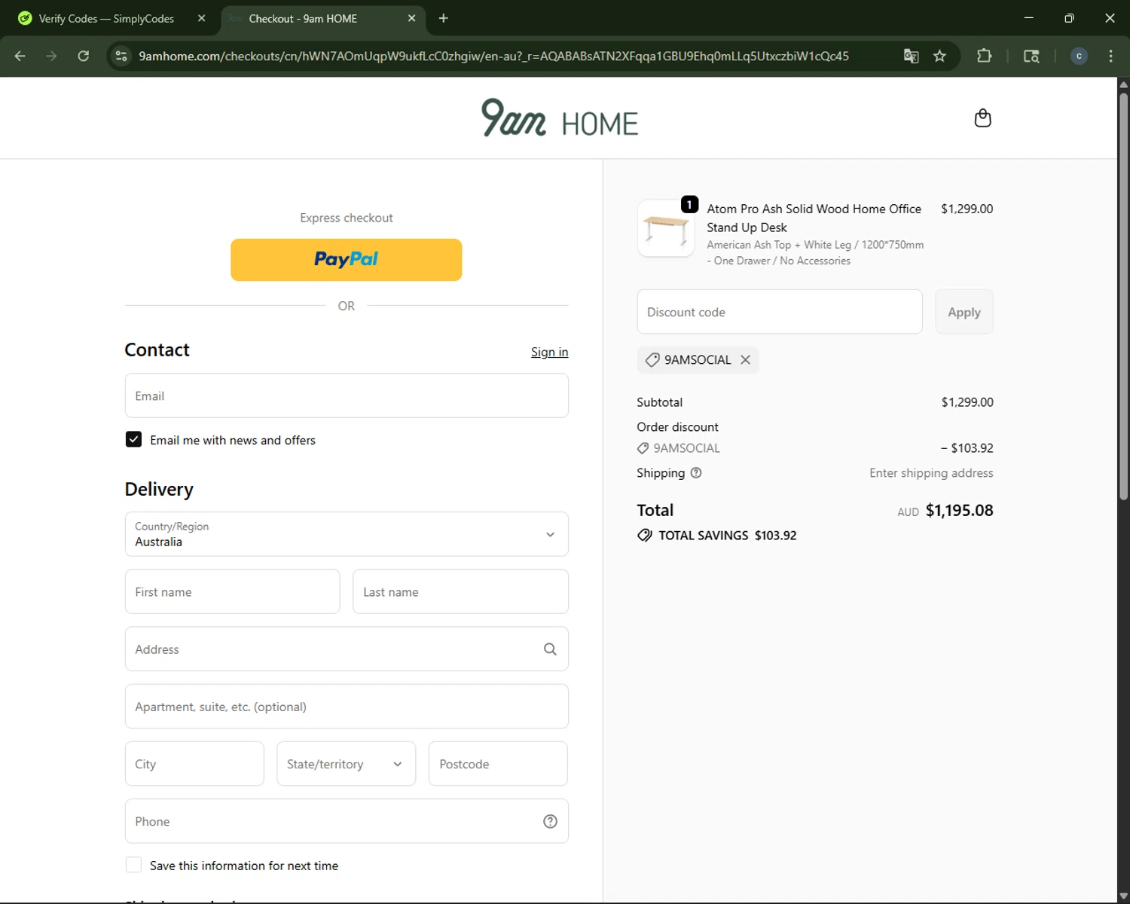Image resolution: width=1130 pixels, height=904 pixels.
Task: Click the Address field search magnifier icon
Action: [x=550, y=649]
